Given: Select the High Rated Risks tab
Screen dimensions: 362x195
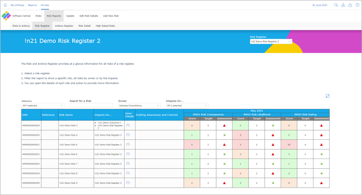Looking at the screenshot, I should (x=105, y=26).
